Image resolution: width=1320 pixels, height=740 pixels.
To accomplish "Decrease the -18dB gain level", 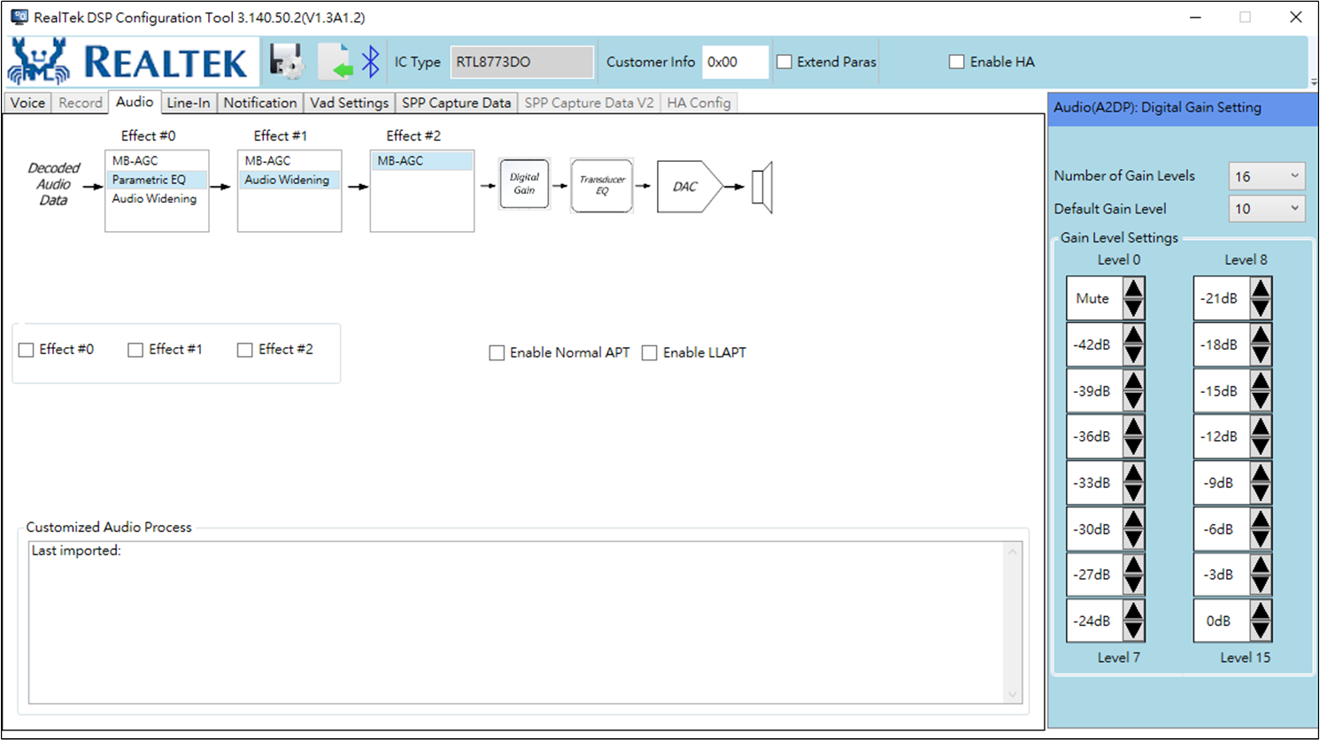I will (x=1261, y=355).
